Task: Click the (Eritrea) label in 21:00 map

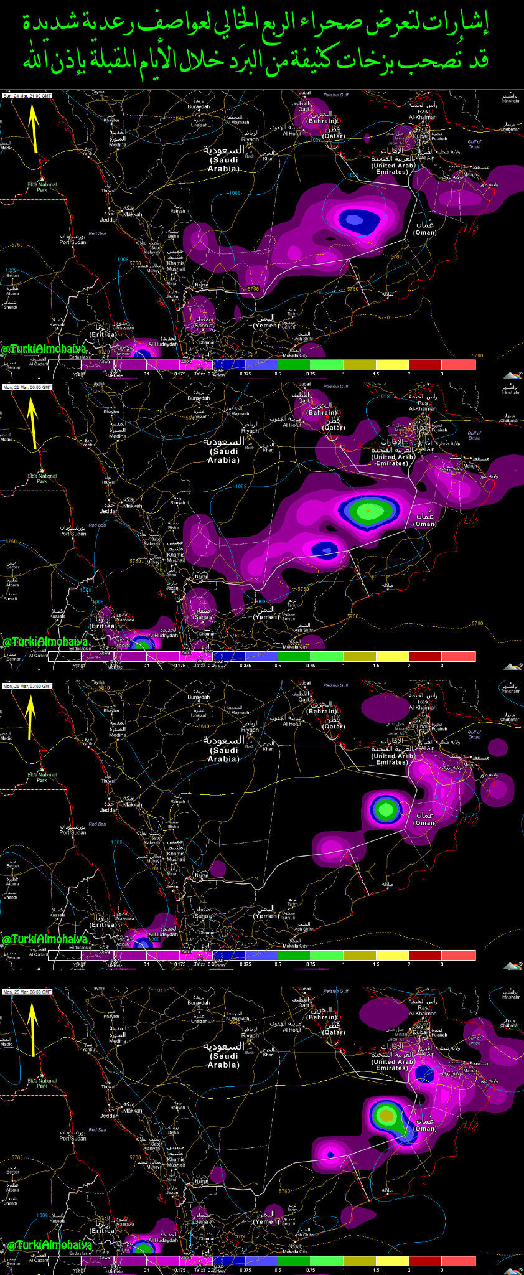Action: pyautogui.click(x=103, y=334)
